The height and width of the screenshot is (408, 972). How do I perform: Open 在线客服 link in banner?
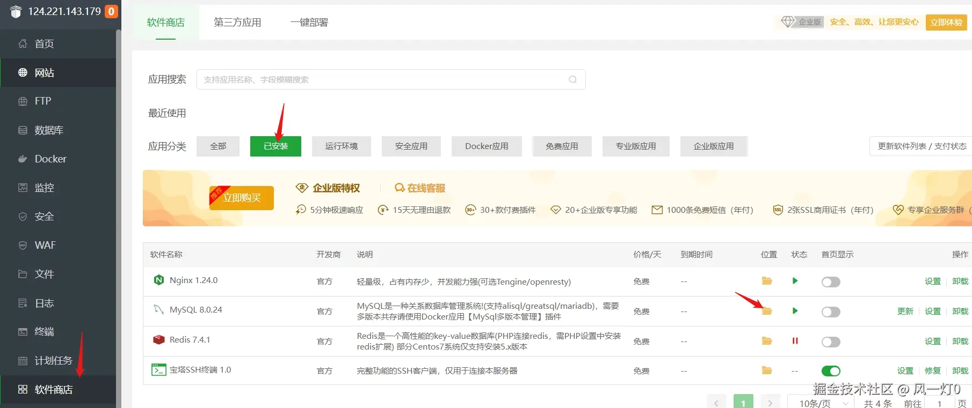[420, 188]
